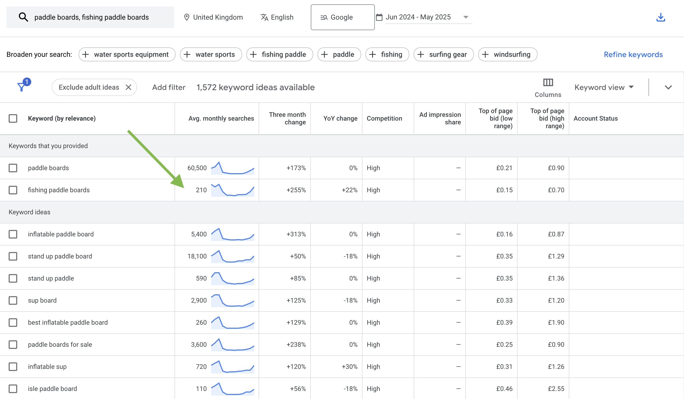684x399 pixels.
Task: Click the Jun 2024 - May 2025 date text
Action: pos(418,17)
